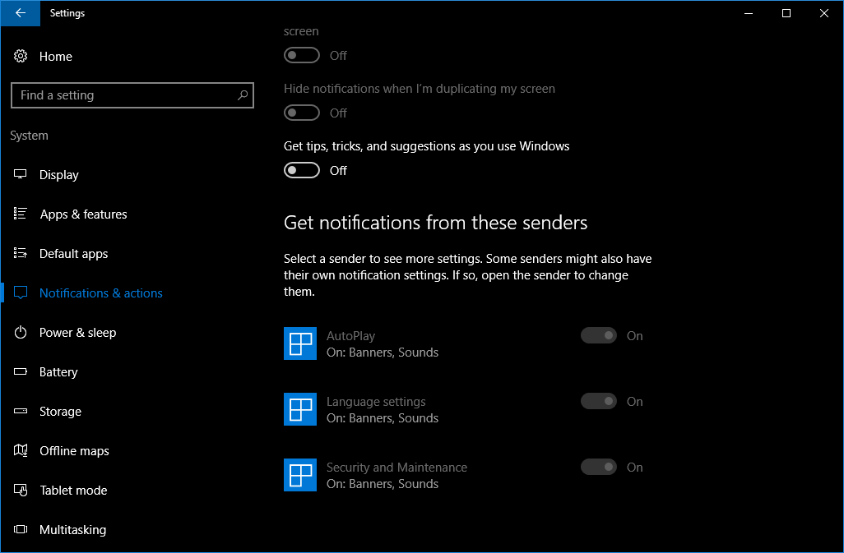Switch to the Storage section

click(60, 411)
